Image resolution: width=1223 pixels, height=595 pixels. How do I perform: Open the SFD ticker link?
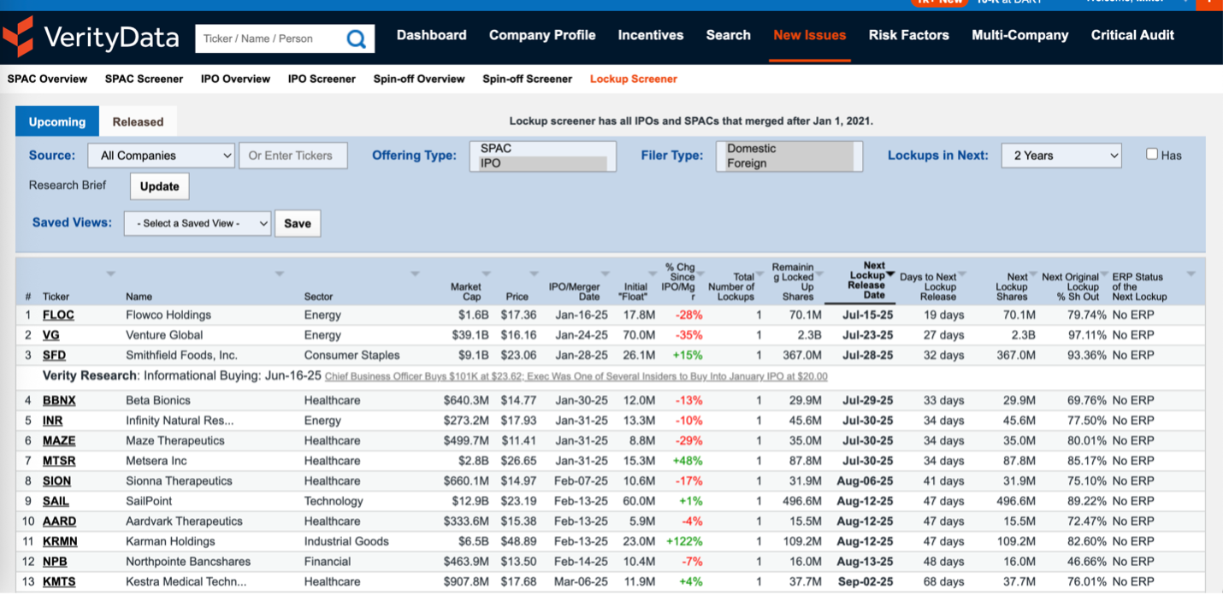pos(54,356)
